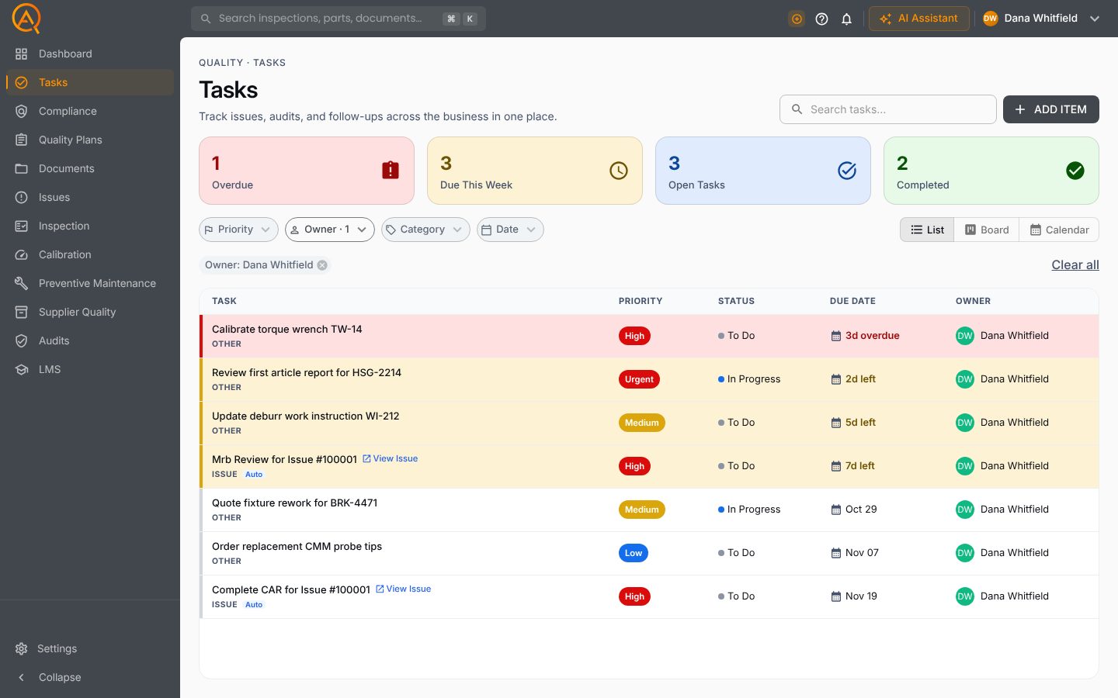Focus the Search tasks field
Screen dimensions: 1118x698
click(x=888, y=109)
